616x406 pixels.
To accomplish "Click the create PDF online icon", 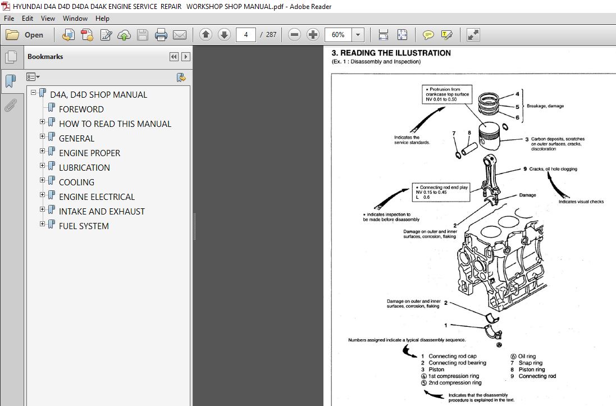I will click(68, 35).
